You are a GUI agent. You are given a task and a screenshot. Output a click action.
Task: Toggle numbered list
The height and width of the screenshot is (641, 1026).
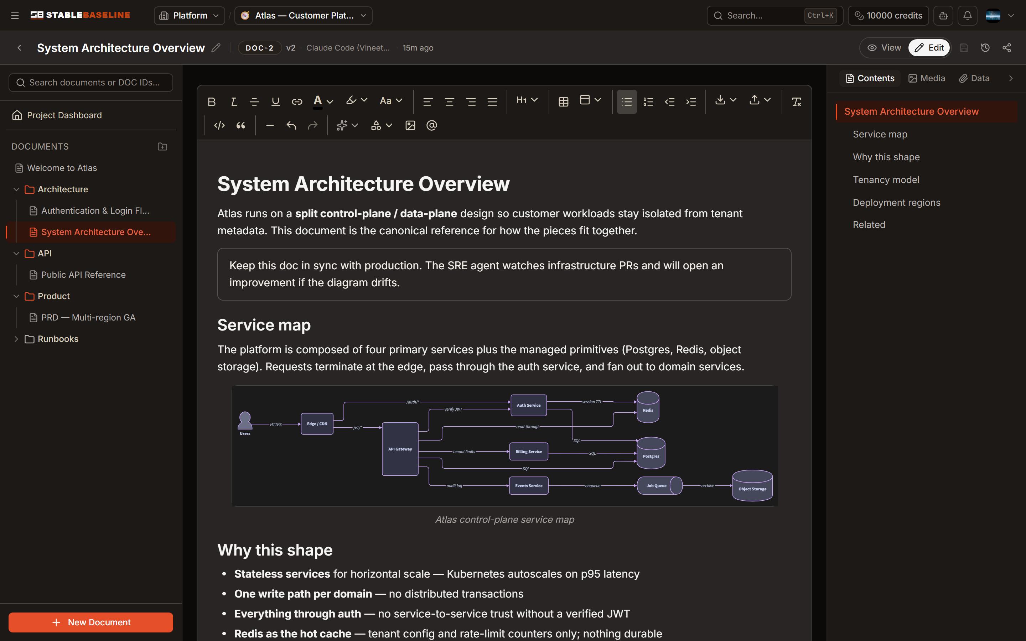[x=648, y=102]
